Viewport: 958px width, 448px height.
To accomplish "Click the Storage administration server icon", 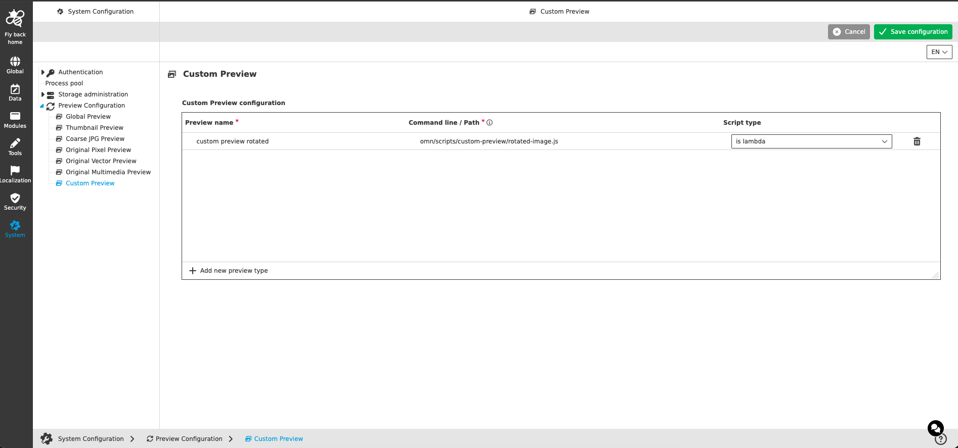I will coord(51,94).
